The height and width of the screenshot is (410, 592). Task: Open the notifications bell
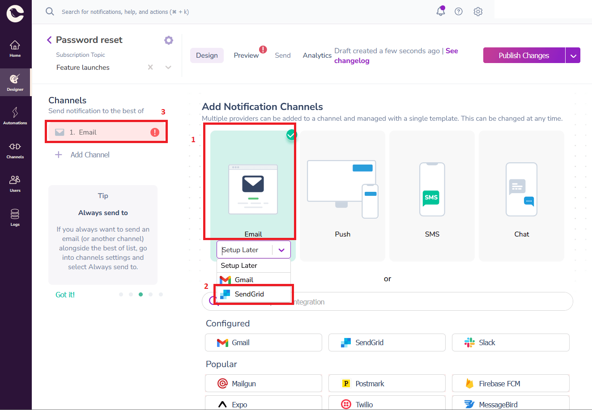point(440,11)
